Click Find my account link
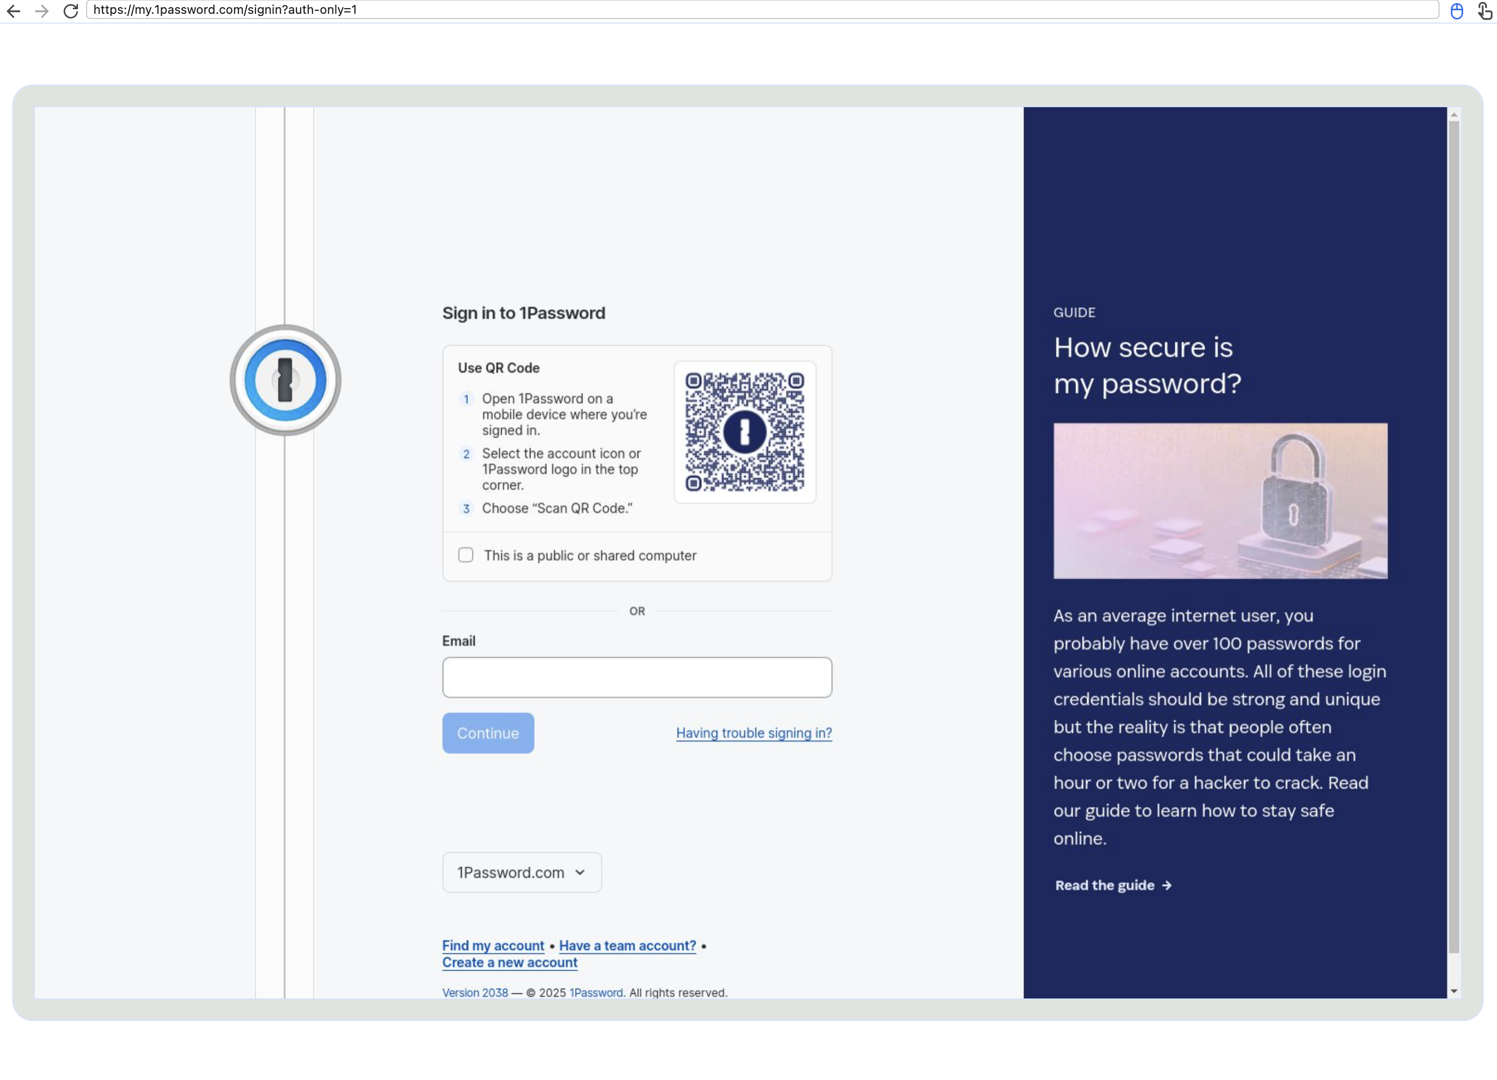The width and height of the screenshot is (1497, 1080). (493, 946)
